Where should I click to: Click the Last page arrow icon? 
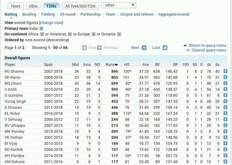point(165,48)
